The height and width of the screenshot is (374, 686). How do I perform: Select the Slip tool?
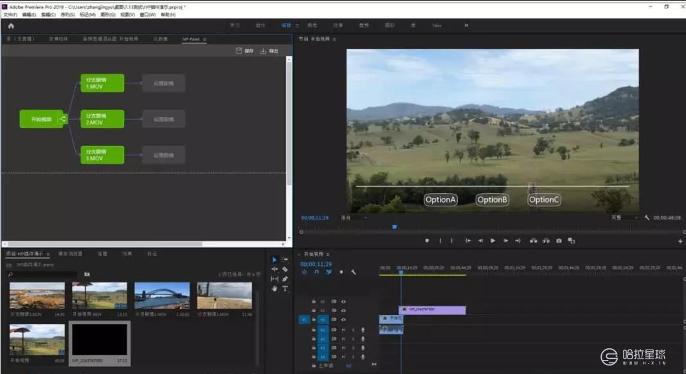[x=275, y=279]
